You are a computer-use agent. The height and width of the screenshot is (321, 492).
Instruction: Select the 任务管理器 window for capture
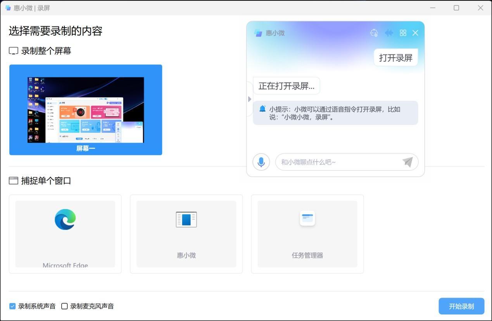[307, 233]
